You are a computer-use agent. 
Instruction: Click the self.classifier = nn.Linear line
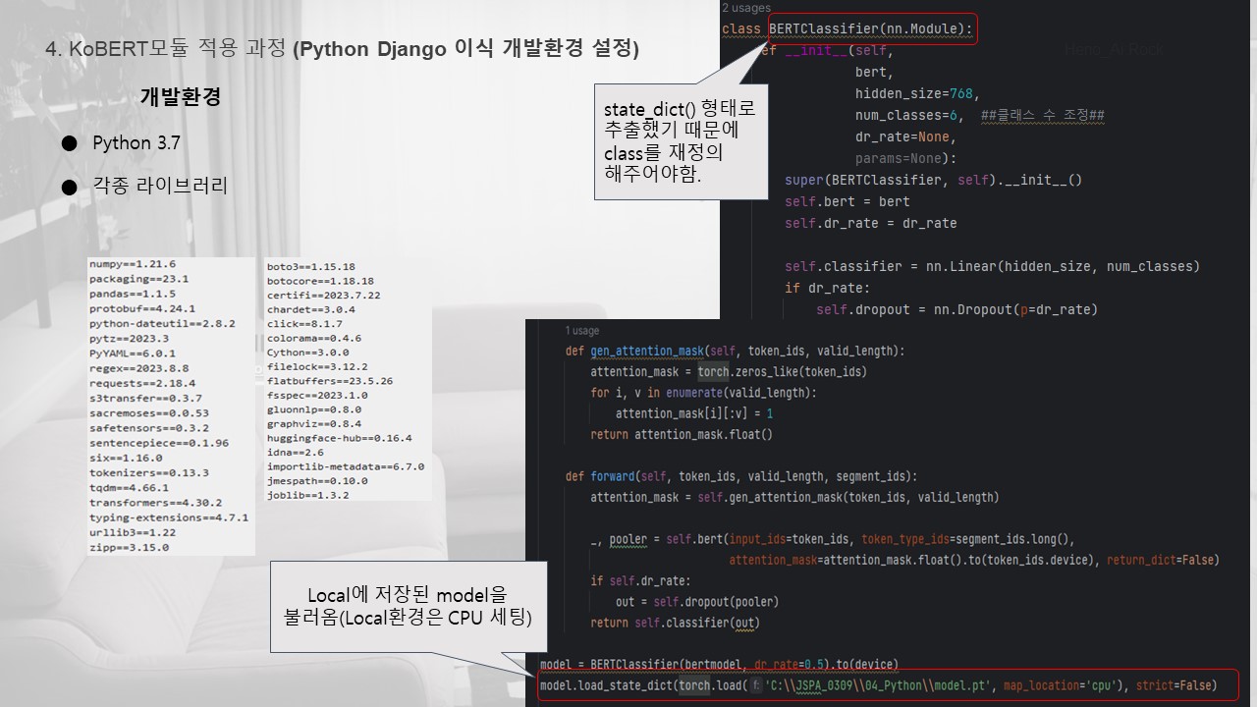click(x=992, y=266)
